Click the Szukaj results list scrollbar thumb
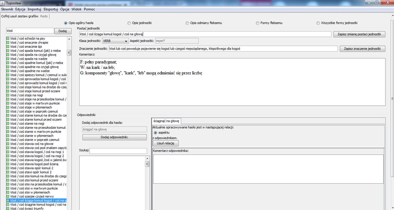The width and height of the screenshot is (394, 210). pos(147,164)
